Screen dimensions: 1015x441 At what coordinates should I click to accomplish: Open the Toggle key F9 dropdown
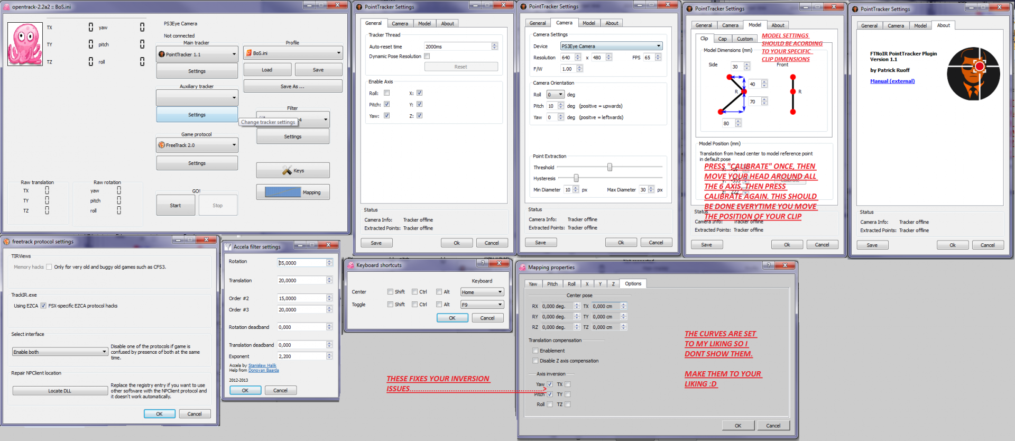coord(482,305)
